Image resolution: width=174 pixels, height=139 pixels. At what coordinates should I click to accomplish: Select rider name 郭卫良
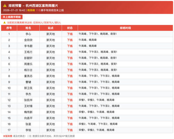pos(28,88)
